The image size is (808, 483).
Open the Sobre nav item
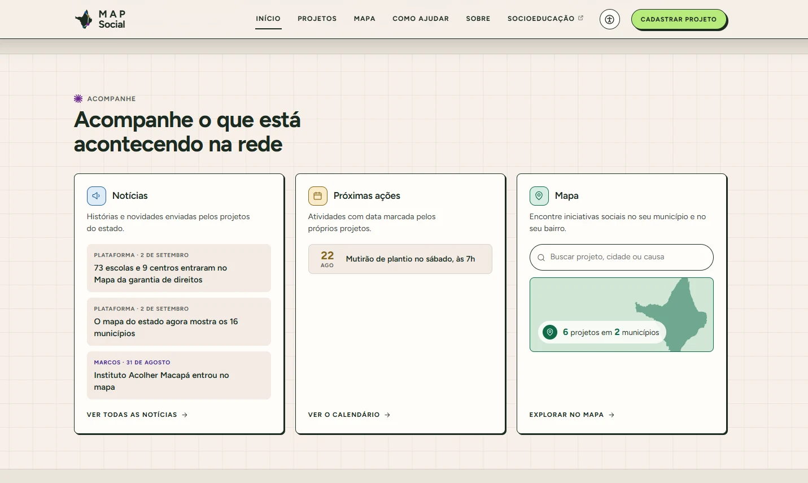(x=478, y=19)
